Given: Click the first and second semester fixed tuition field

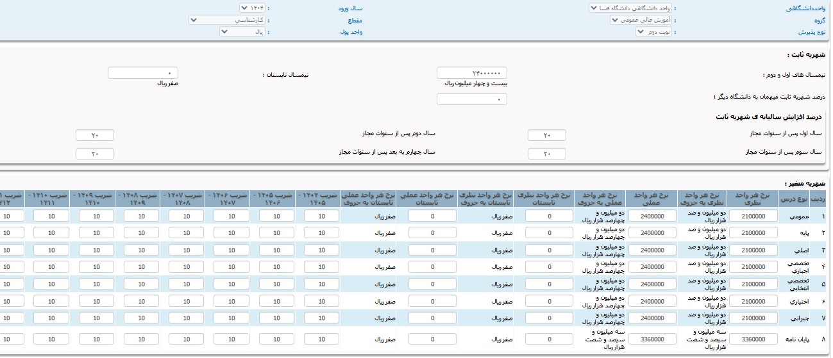Looking at the screenshot, I should (x=471, y=73).
